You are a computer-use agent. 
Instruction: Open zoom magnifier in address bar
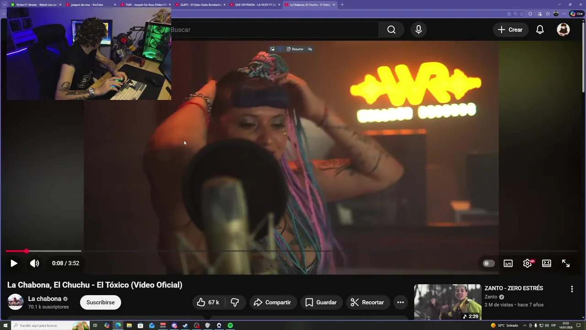point(515,14)
